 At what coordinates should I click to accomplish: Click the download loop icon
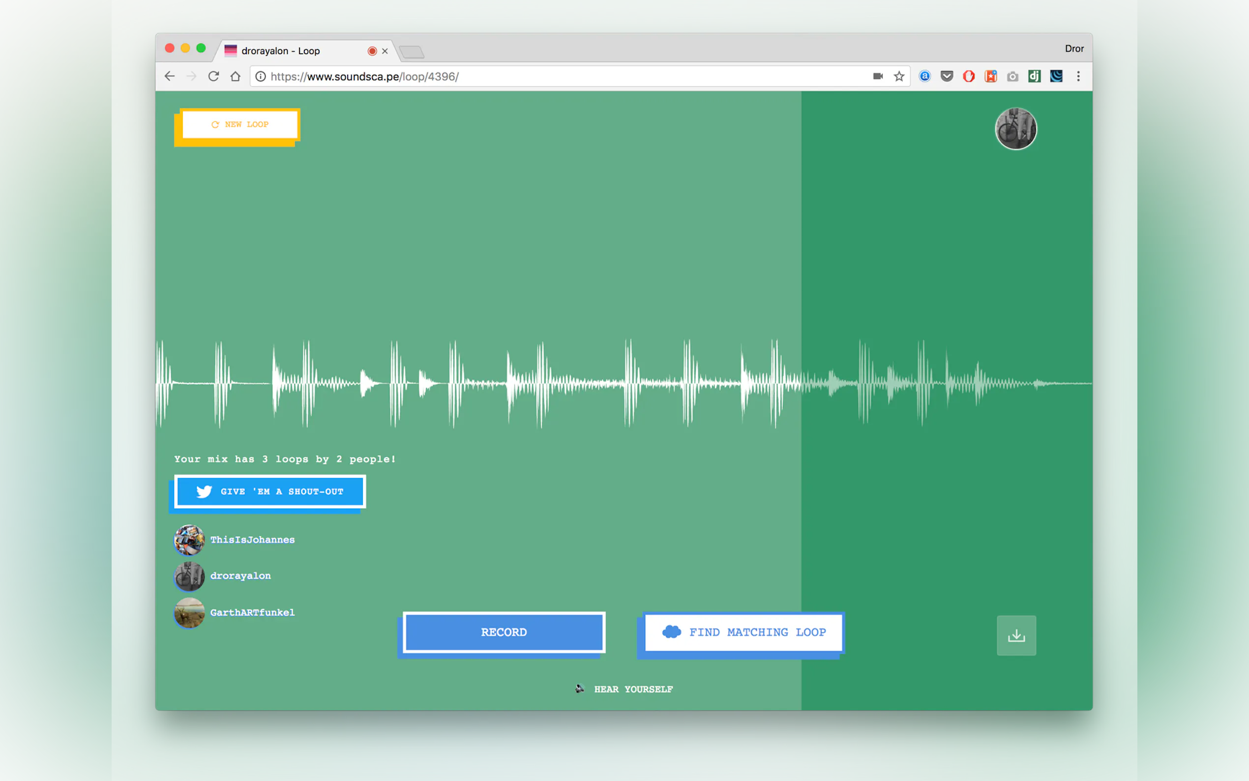pyautogui.click(x=1015, y=635)
